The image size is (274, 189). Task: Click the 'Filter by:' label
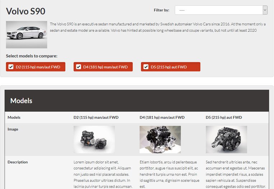point(162,10)
